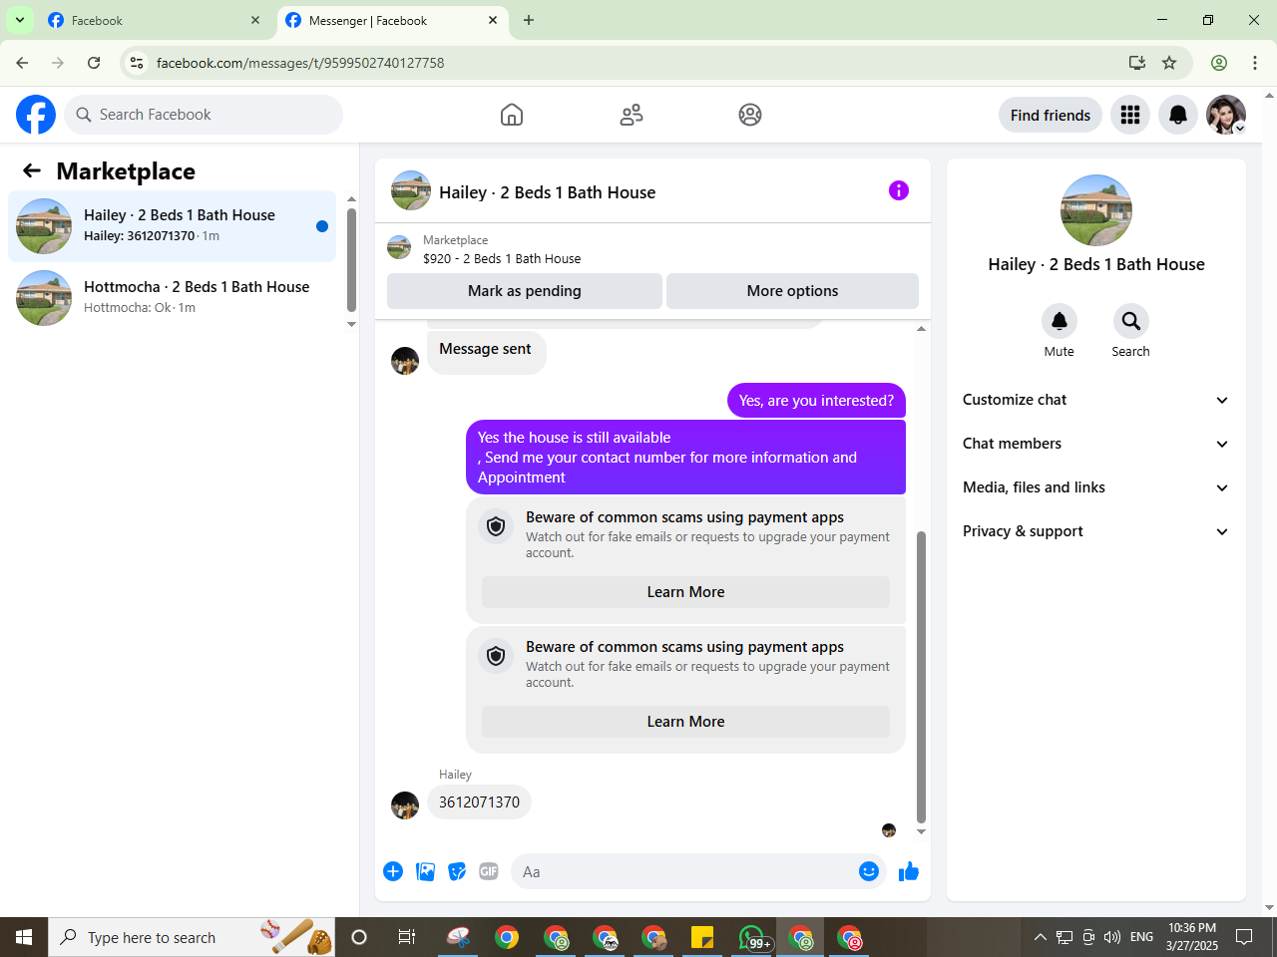The width and height of the screenshot is (1277, 957).
Task: Click the chat header title Hailey · 2 Beds 1 Bath House
Action: pos(548,192)
